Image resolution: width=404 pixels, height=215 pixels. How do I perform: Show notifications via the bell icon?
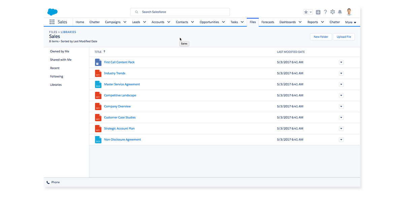(340, 12)
